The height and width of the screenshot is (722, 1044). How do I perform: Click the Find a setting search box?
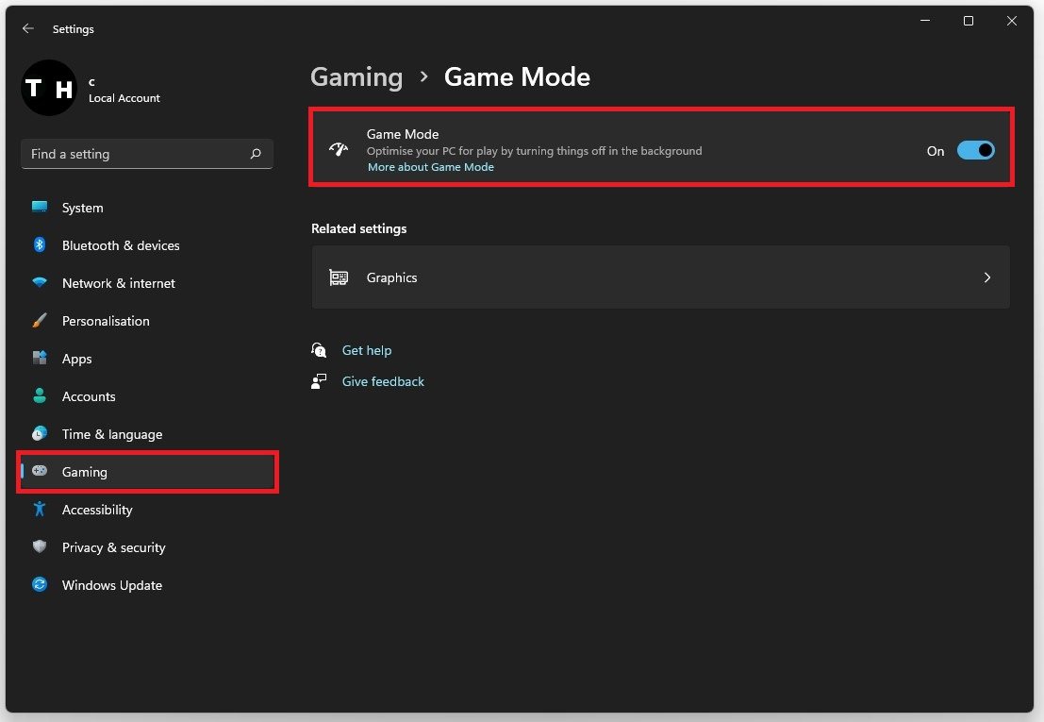pos(137,154)
